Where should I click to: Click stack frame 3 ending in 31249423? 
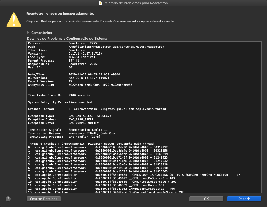98,157
